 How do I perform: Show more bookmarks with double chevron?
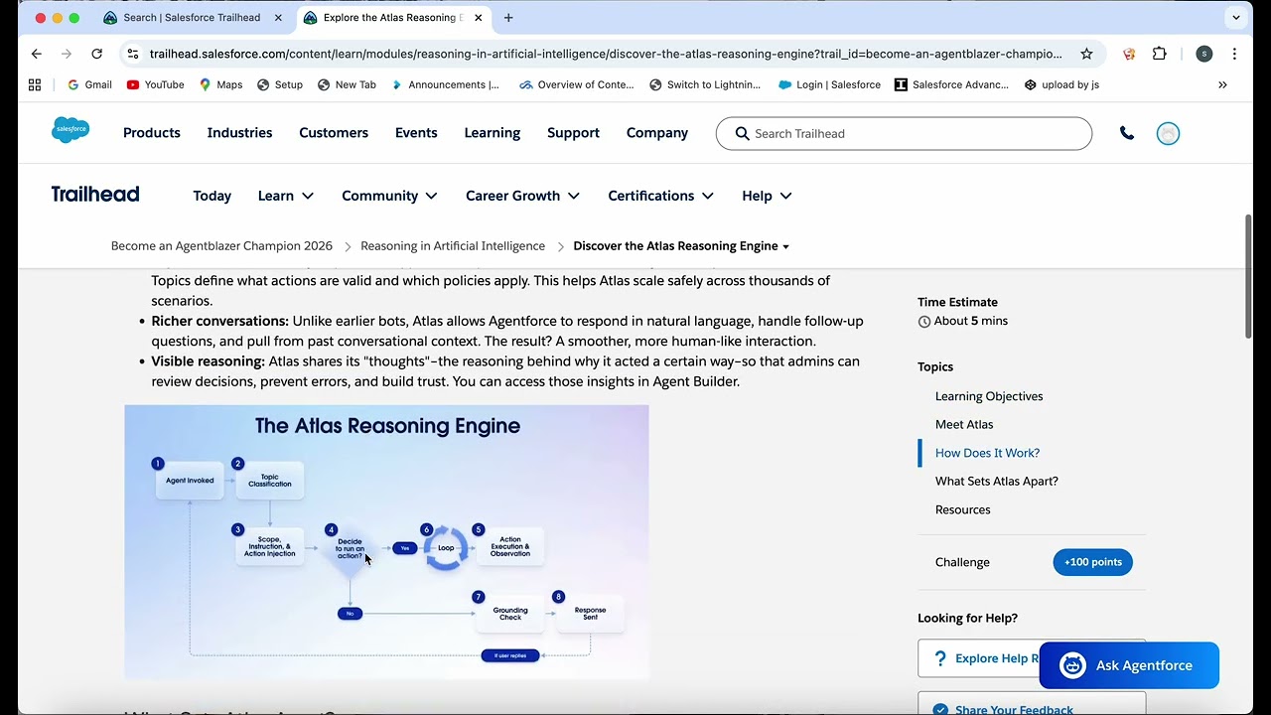(x=1222, y=84)
